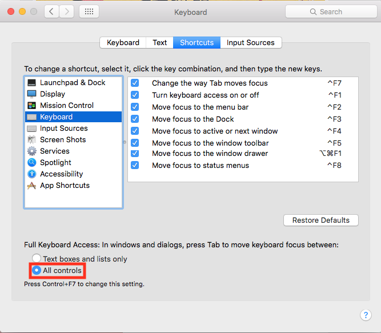Click the Input Sources keyboard icon
Screen dimensions: 381x333
click(31, 129)
